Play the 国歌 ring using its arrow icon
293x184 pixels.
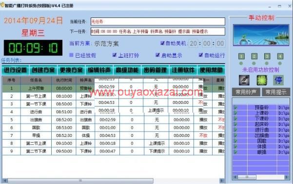pyautogui.click(x=235, y=141)
